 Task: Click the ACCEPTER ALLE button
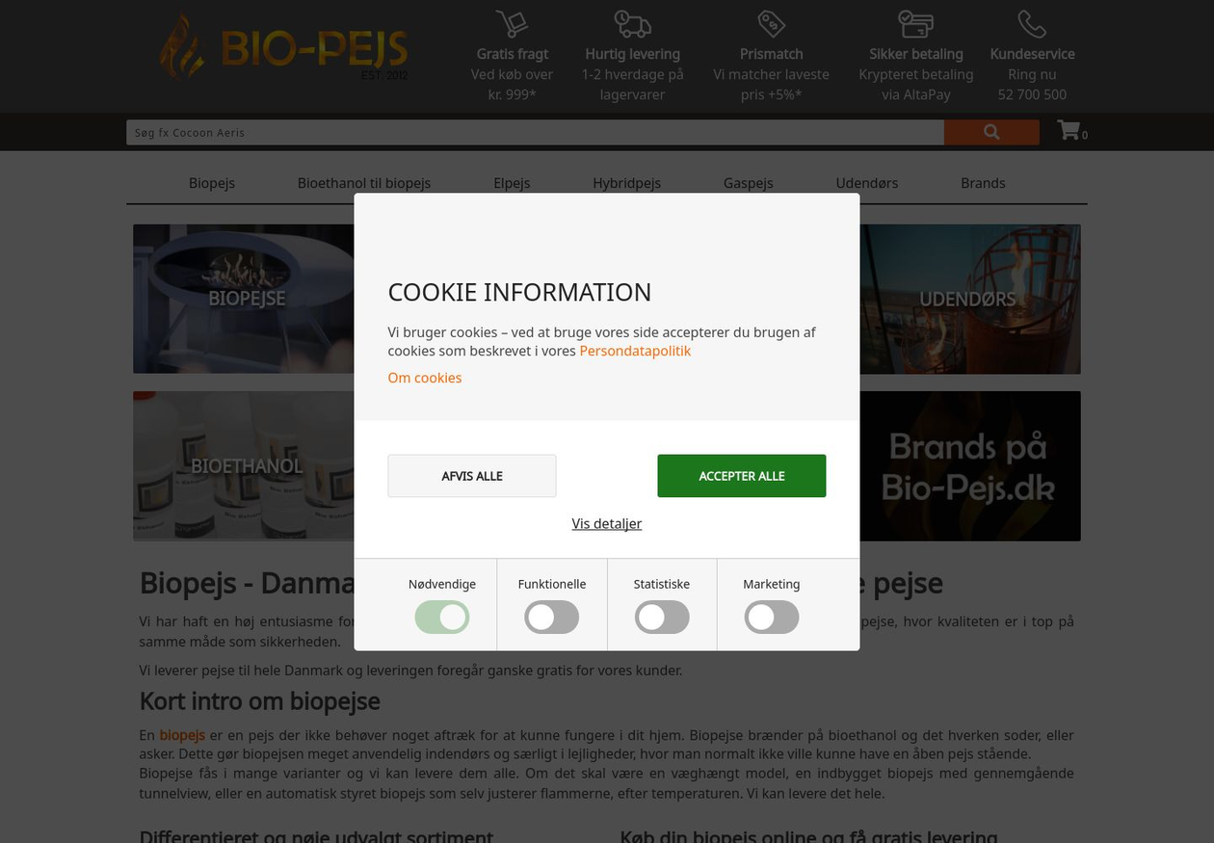(741, 476)
